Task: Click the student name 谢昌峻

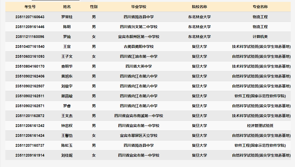Action: tap(67, 96)
